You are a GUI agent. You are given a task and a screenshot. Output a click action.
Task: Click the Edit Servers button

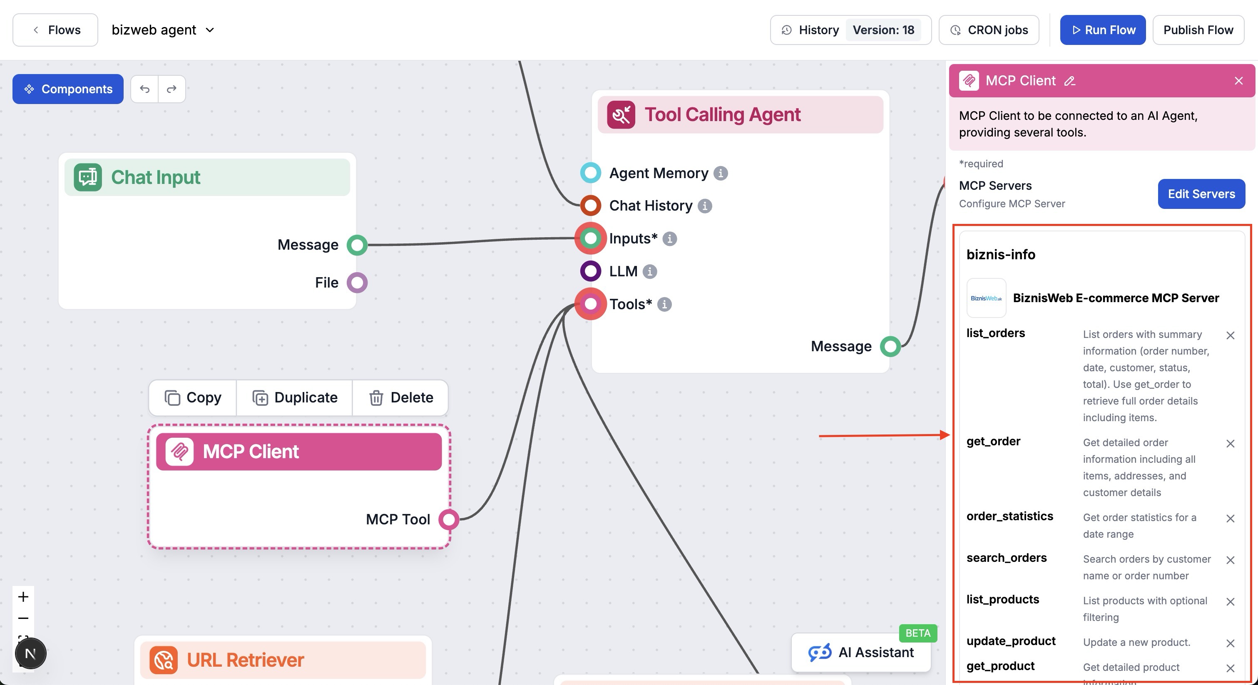(x=1201, y=194)
